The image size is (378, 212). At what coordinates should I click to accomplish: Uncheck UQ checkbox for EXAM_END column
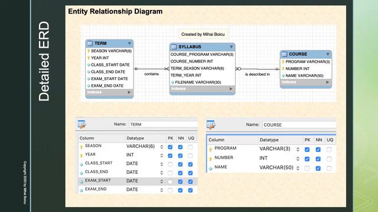[x=190, y=190]
